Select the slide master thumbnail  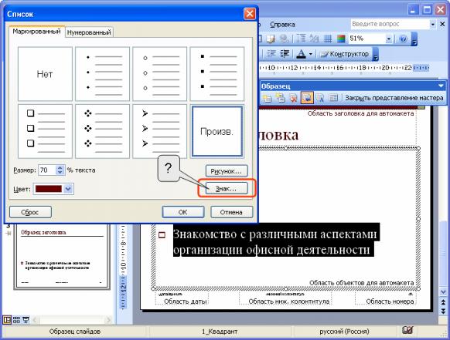pyautogui.click(x=62, y=256)
